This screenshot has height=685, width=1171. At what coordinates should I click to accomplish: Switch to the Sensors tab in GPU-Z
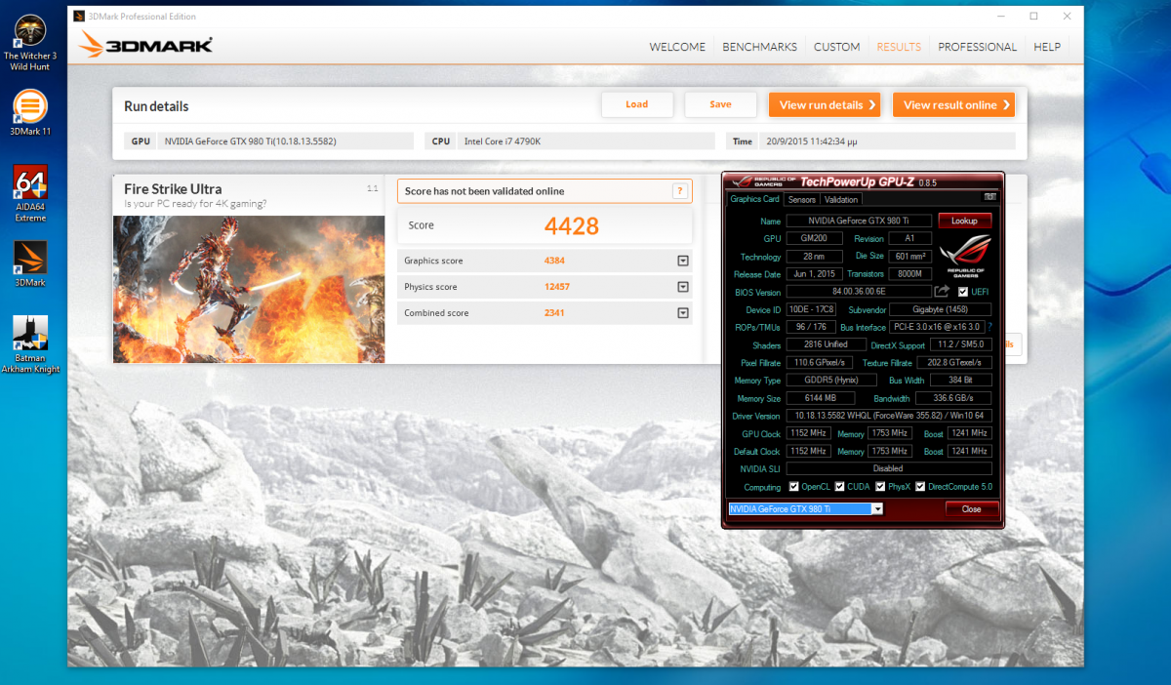tap(801, 199)
